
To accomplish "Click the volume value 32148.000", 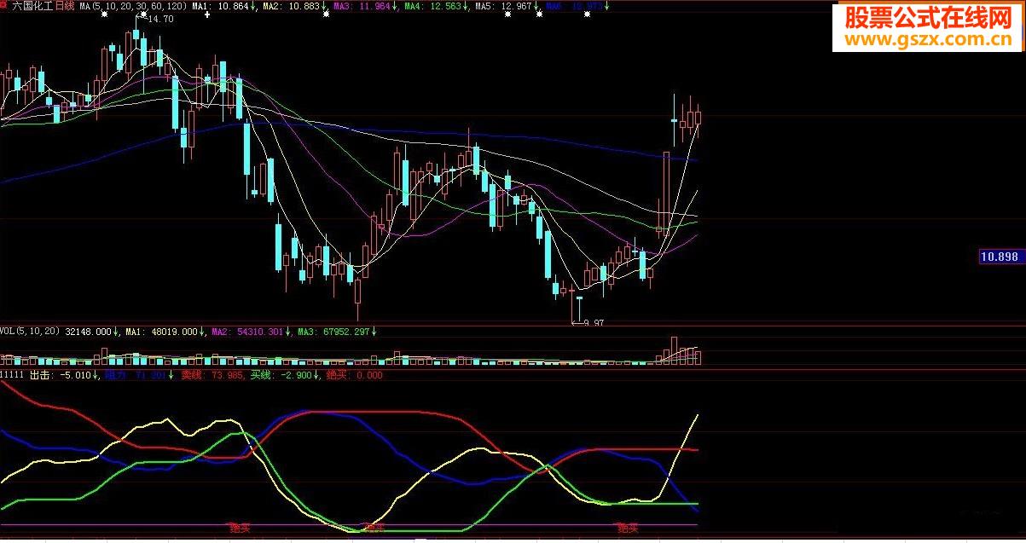I will (89, 331).
